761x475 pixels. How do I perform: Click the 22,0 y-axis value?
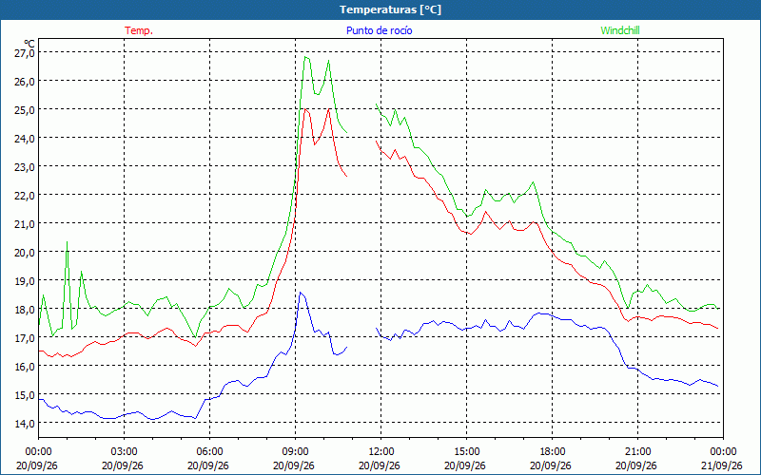25,196
